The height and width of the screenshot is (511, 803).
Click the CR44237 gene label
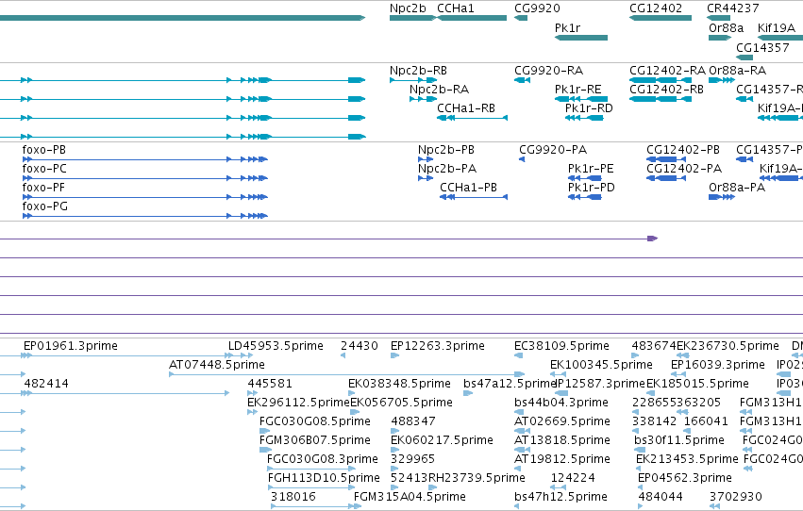click(x=733, y=8)
